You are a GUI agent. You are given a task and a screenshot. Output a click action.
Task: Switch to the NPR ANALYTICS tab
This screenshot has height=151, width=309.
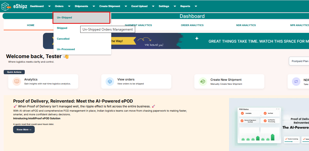click(300, 25)
